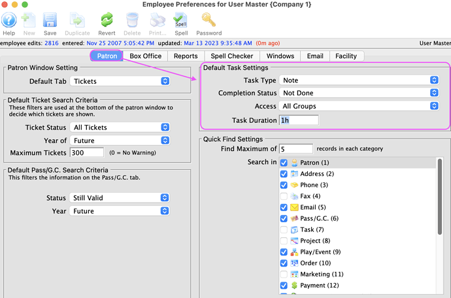Switch to the Reports tab
Screen dimensions: 451x298
(186, 56)
